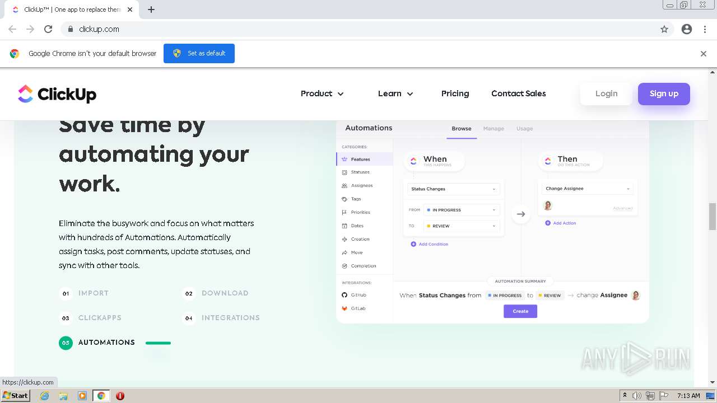Image resolution: width=717 pixels, height=403 pixels.
Task: Open the Chrome three-dot menu
Action: (705, 29)
